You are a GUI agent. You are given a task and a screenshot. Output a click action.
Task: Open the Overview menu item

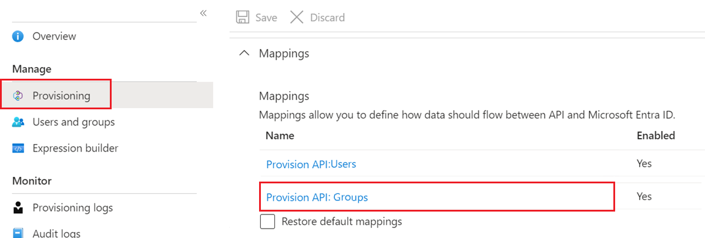pyautogui.click(x=54, y=36)
